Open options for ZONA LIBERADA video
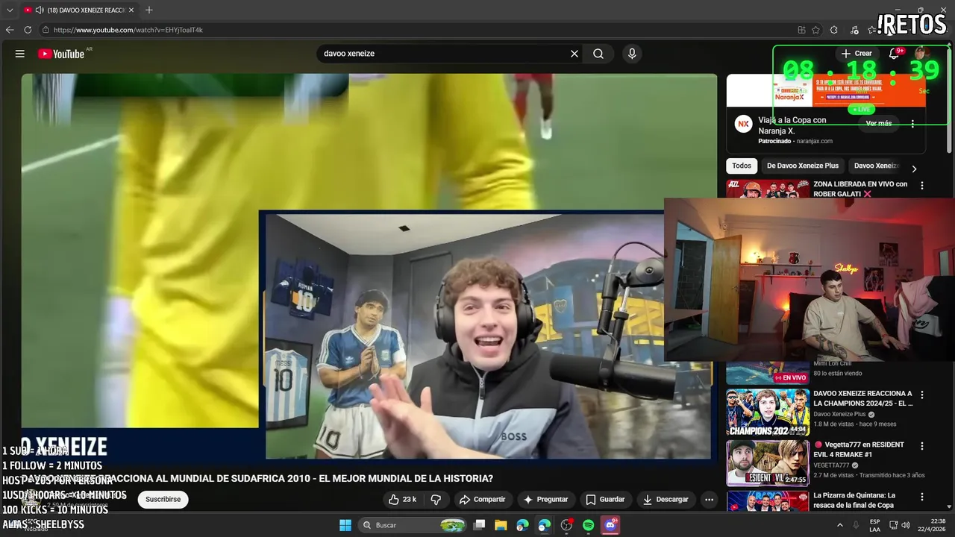This screenshot has width=955, height=537. [x=922, y=186]
